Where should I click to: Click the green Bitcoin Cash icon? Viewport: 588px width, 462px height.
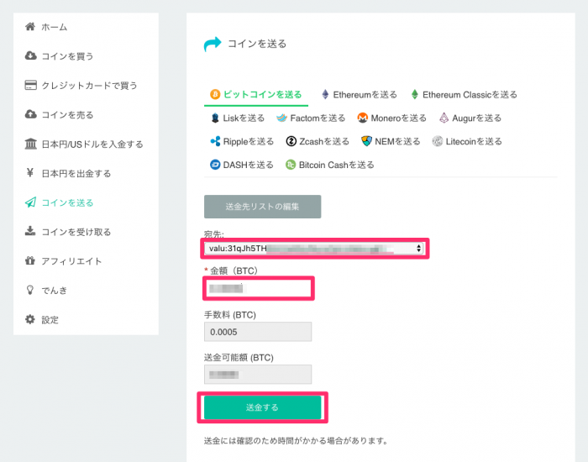coord(291,165)
